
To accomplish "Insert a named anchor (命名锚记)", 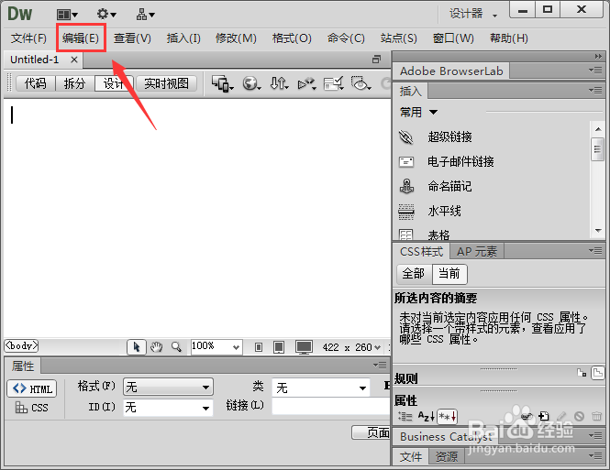I will [x=435, y=187].
